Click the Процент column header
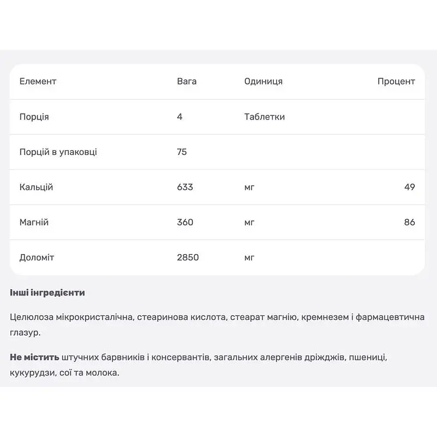 (396, 82)
